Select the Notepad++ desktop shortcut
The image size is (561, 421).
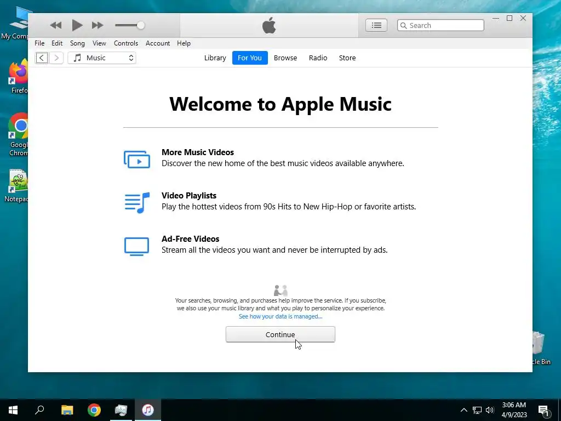click(x=17, y=185)
